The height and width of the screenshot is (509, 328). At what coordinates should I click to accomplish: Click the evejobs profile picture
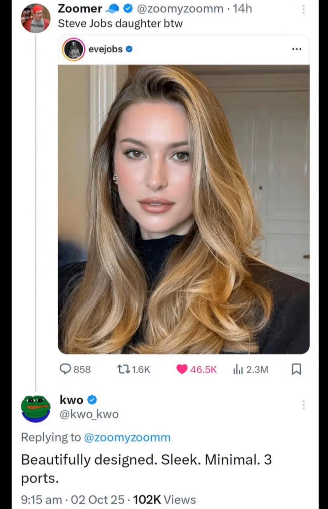click(x=74, y=49)
